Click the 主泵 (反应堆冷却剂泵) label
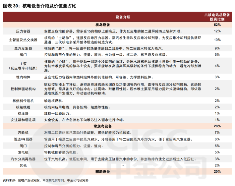The image size is (235, 186). (x=23, y=66)
